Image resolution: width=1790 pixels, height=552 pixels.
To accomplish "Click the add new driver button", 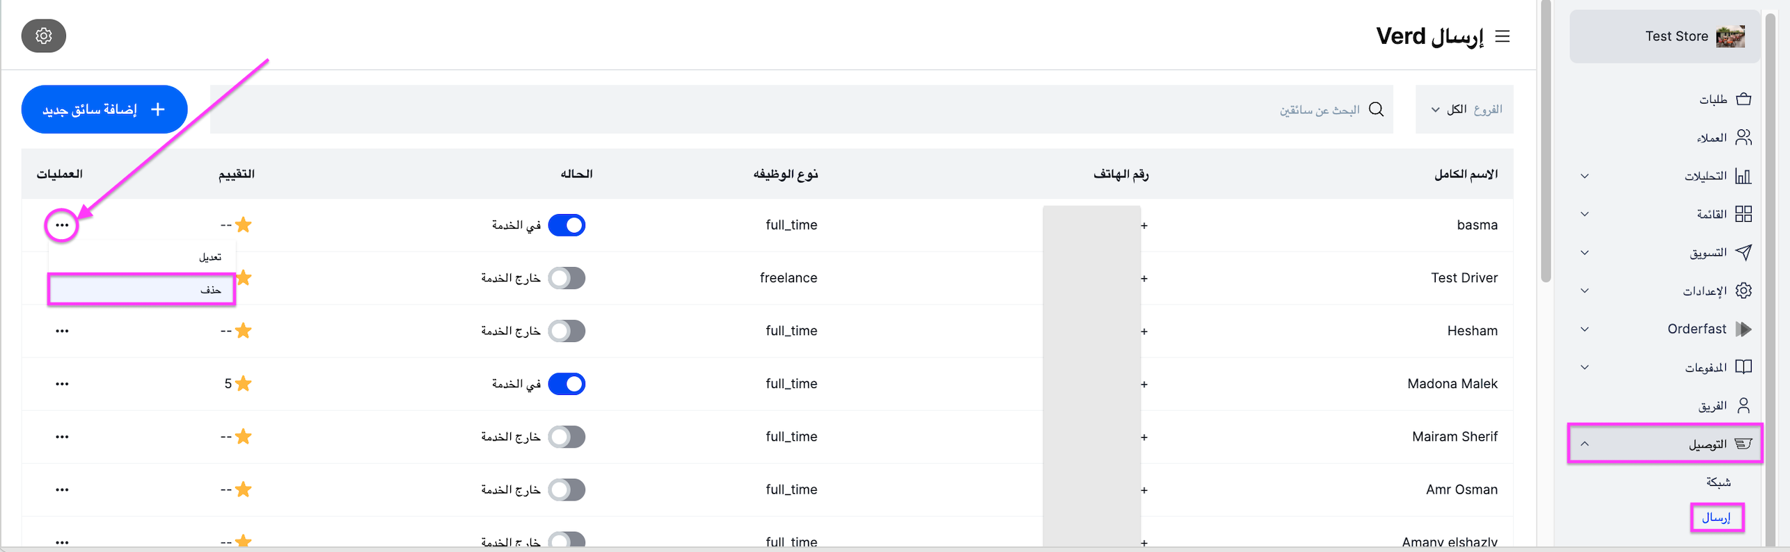I will click(104, 109).
